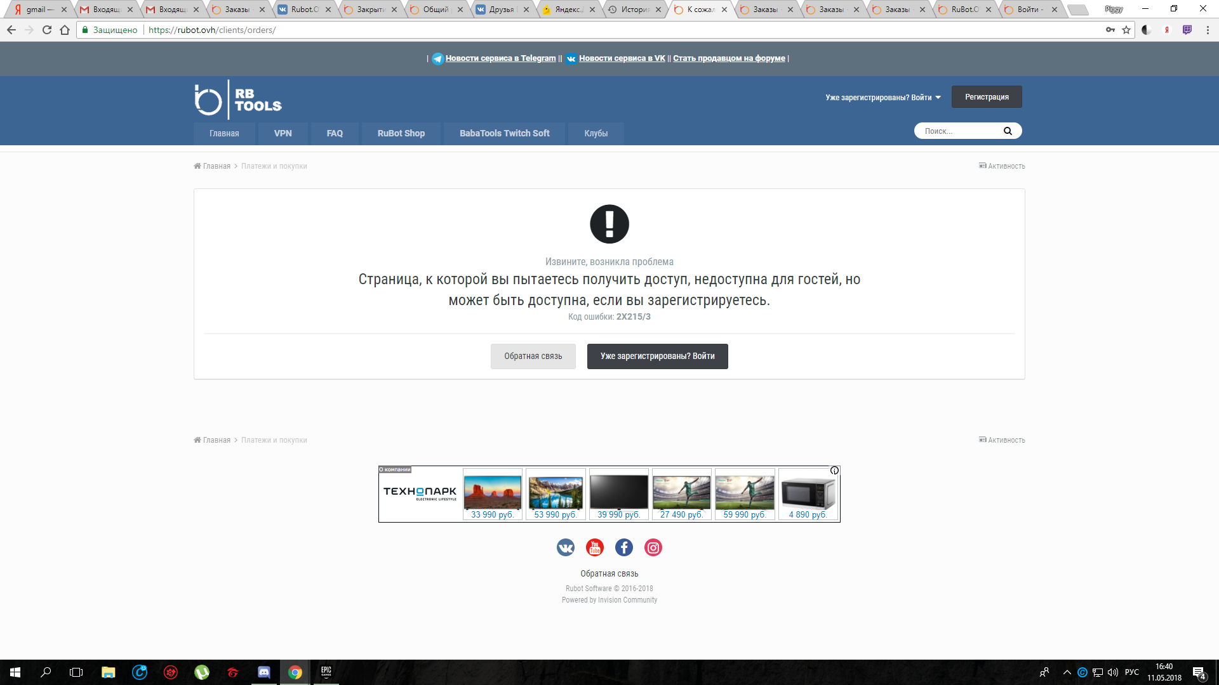Click the search magnifier icon
Screen dimensions: 1219x685
(x=1008, y=131)
